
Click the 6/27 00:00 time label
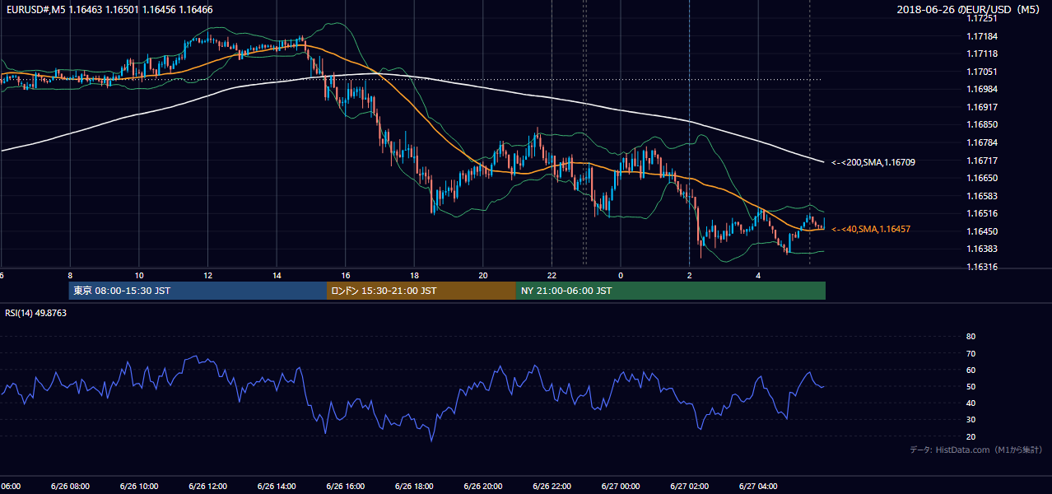(621, 486)
